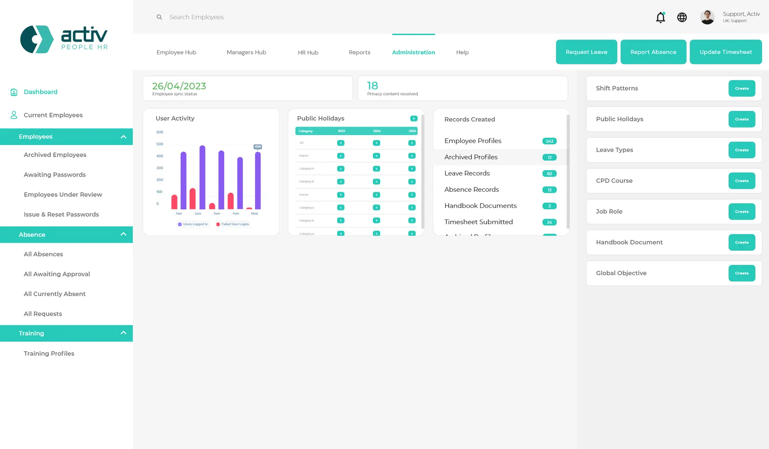Screen dimensions: 769x449
Task: Click the search magnifier icon
Action: [x=159, y=17]
